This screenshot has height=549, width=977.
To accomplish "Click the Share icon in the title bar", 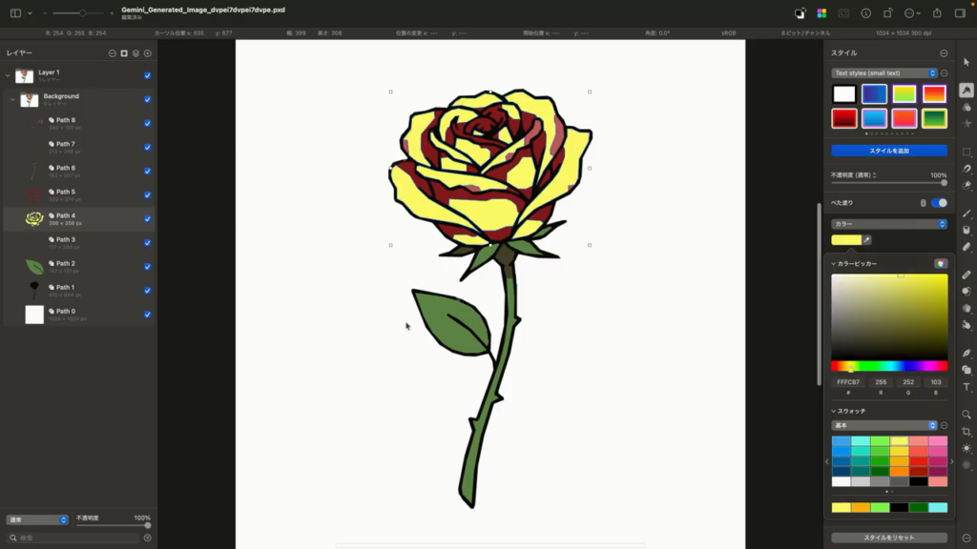I will tap(936, 13).
